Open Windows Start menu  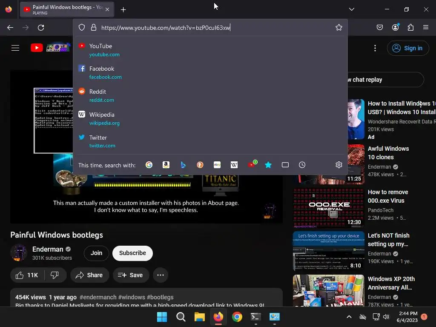[x=162, y=317]
